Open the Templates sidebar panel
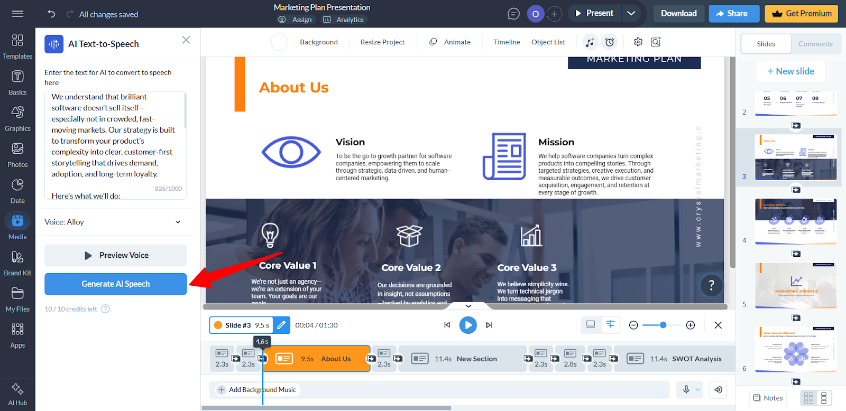This screenshot has height=411, width=846. pyautogui.click(x=17, y=46)
